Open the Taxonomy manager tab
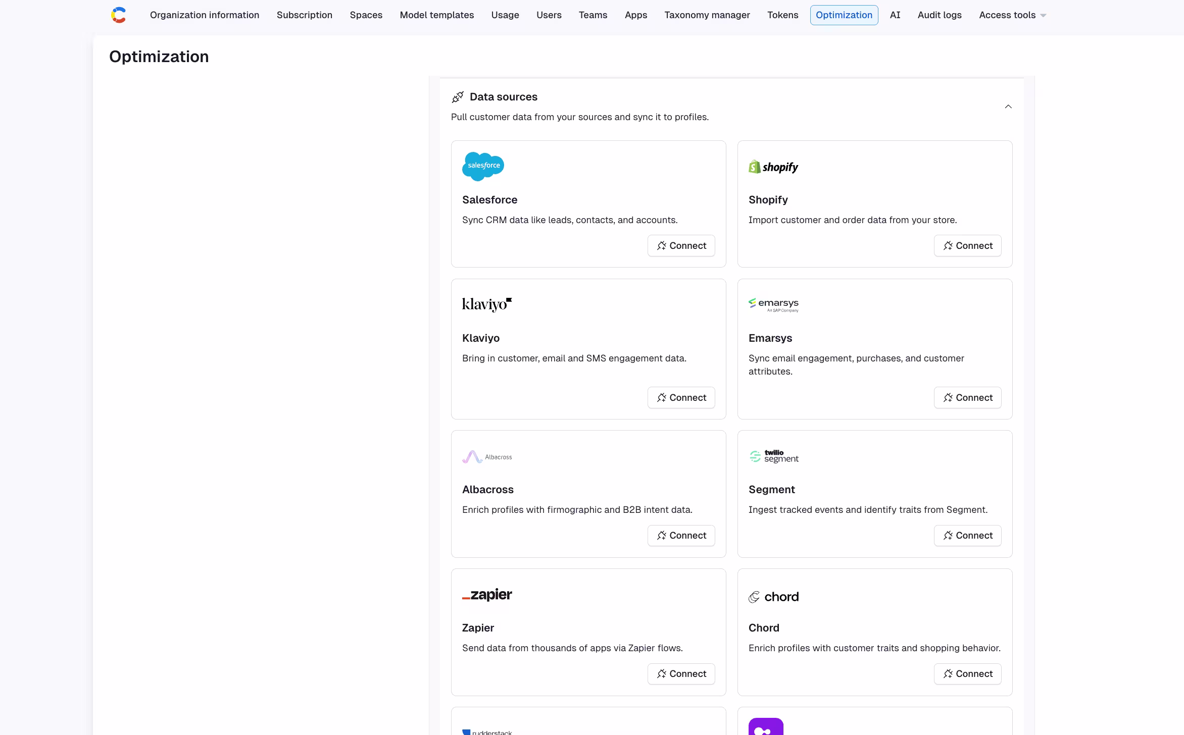 tap(707, 15)
